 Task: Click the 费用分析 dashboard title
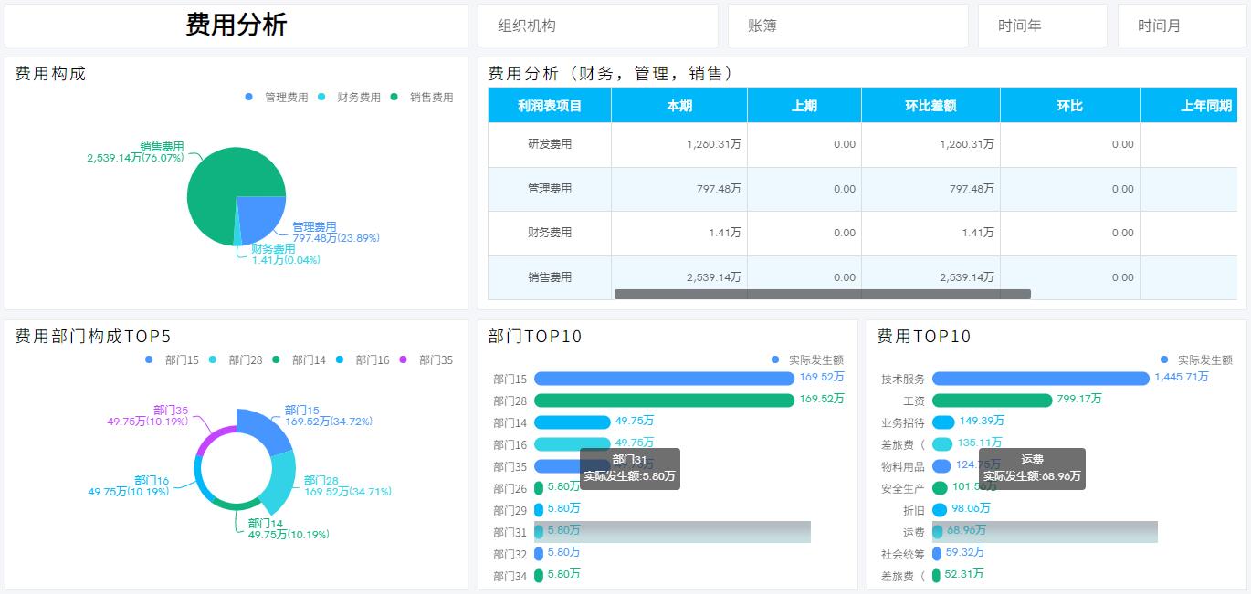click(x=236, y=25)
